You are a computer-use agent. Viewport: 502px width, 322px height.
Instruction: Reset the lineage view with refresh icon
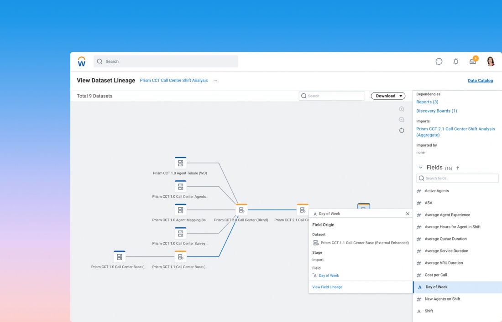point(402,130)
